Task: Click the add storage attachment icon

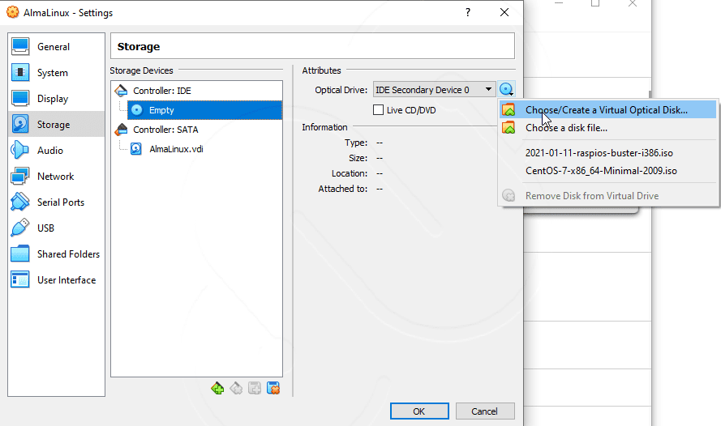Action: tap(255, 389)
